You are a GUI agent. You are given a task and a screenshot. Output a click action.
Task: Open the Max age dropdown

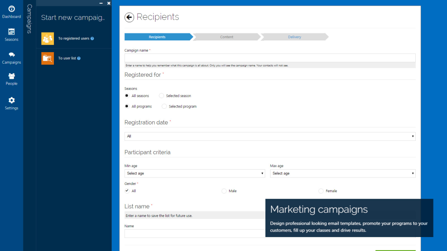tap(342, 173)
